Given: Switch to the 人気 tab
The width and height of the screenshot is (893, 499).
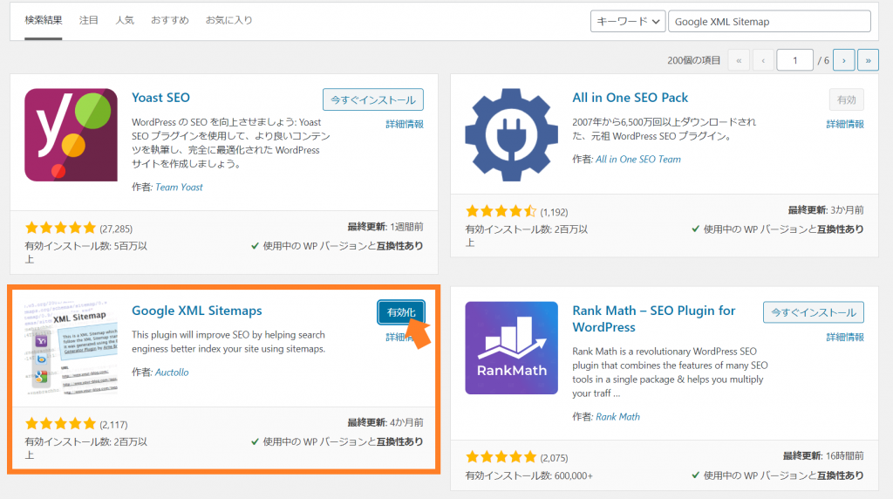Looking at the screenshot, I should 125,21.
